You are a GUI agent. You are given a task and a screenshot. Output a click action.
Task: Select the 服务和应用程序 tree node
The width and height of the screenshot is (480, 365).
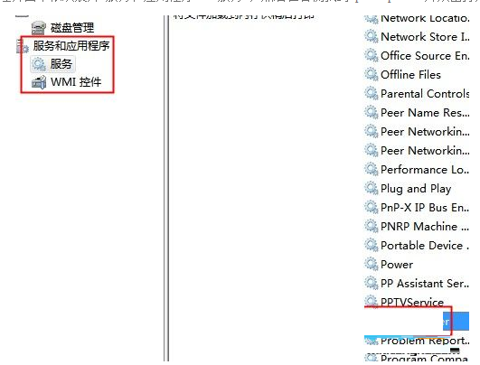click(x=71, y=46)
